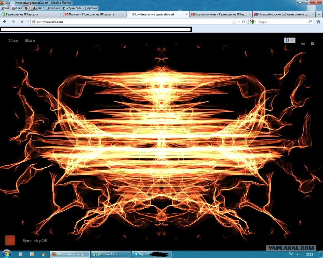The width and height of the screenshot is (323, 258).
Task: Bookmark this page with the star icon
Action: tap(235, 21)
